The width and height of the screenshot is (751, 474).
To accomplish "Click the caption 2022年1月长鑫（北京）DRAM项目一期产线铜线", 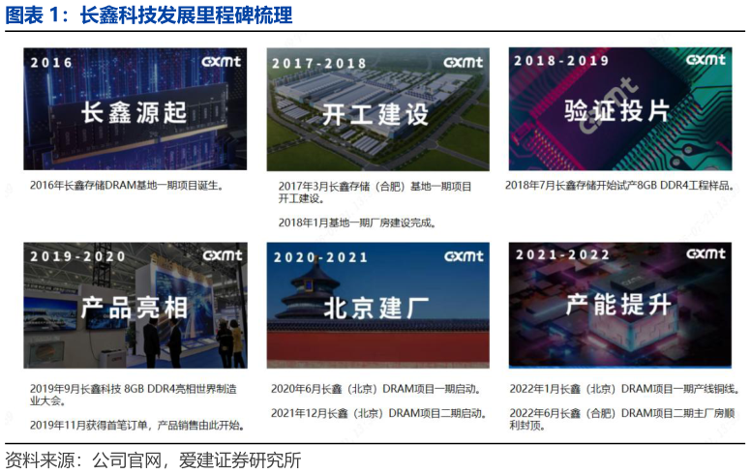I will click(624, 389).
